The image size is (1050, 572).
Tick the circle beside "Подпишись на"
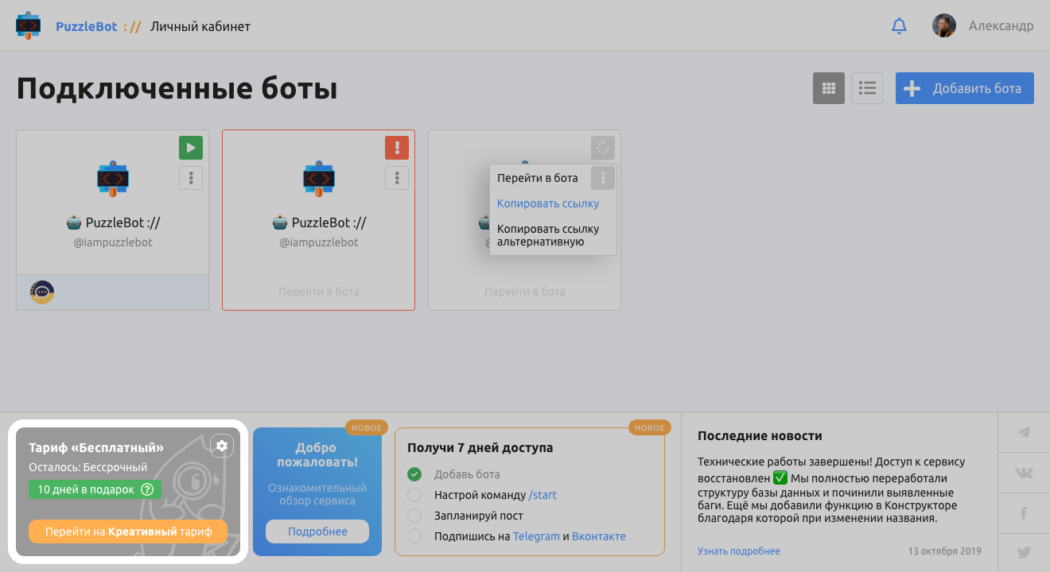point(414,536)
